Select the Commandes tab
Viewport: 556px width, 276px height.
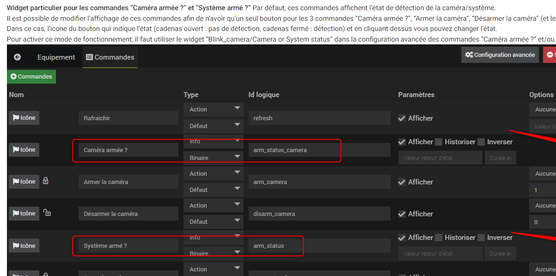pos(110,57)
